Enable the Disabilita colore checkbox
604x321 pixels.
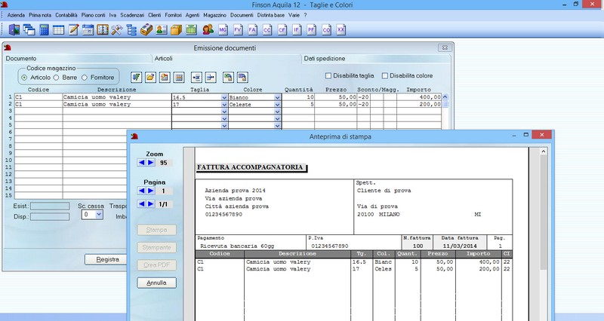coord(385,76)
